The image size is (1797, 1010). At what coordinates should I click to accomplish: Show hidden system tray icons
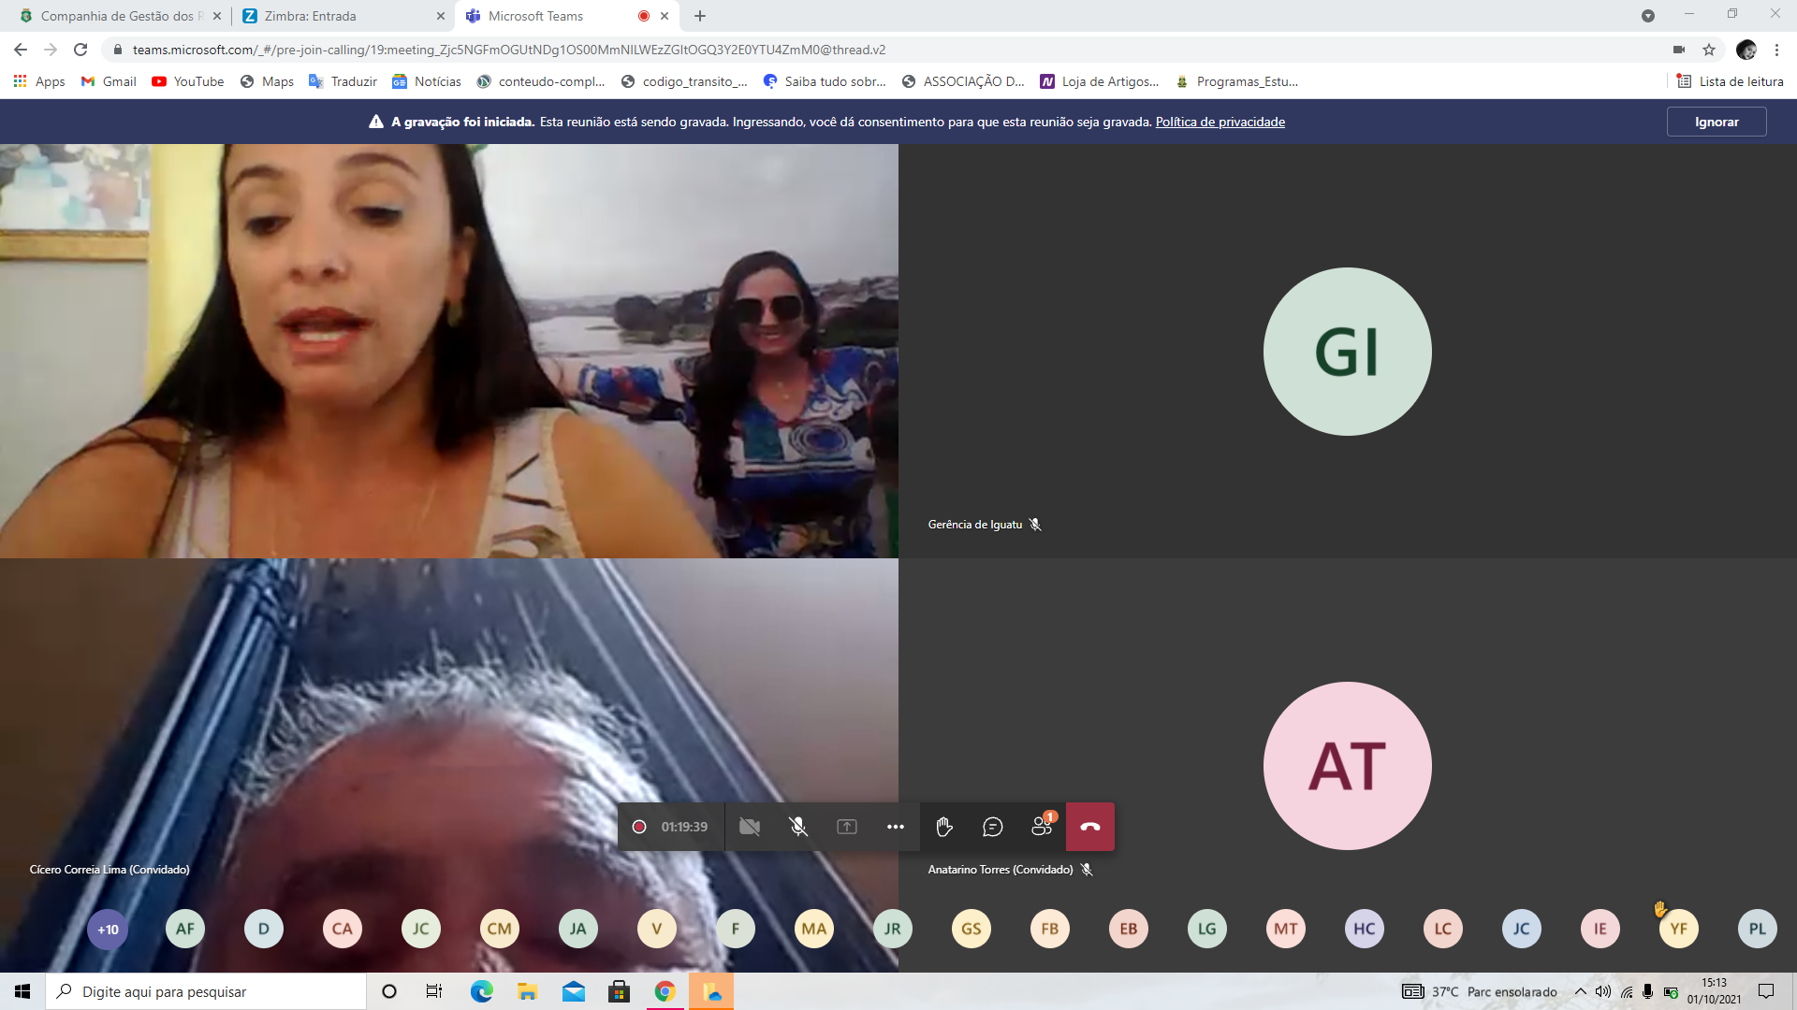click(1581, 991)
